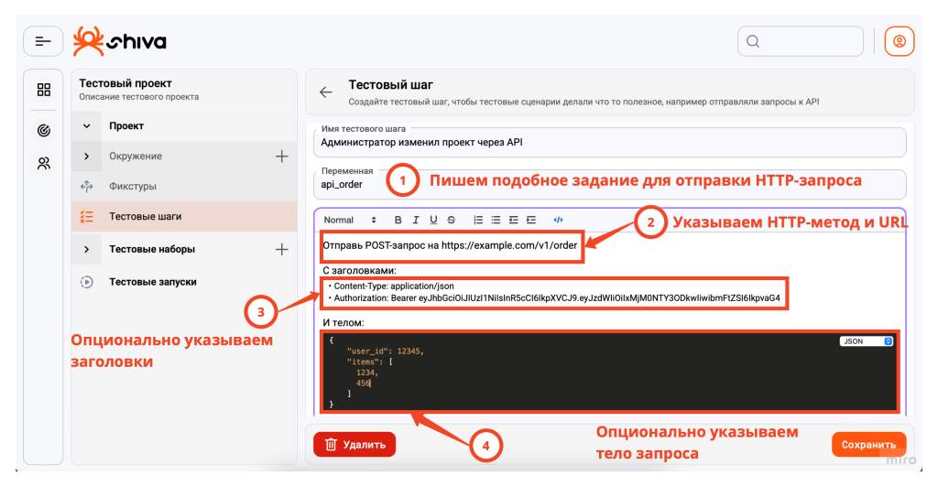This screenshot has height=486, width=938.
Task: Click the Тестовый шаг heading
Action: (390, 85)
